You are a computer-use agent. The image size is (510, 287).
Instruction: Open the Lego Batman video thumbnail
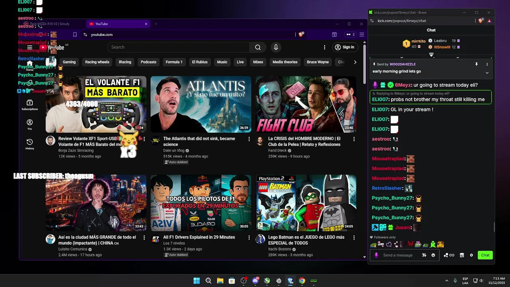[306, 203]
